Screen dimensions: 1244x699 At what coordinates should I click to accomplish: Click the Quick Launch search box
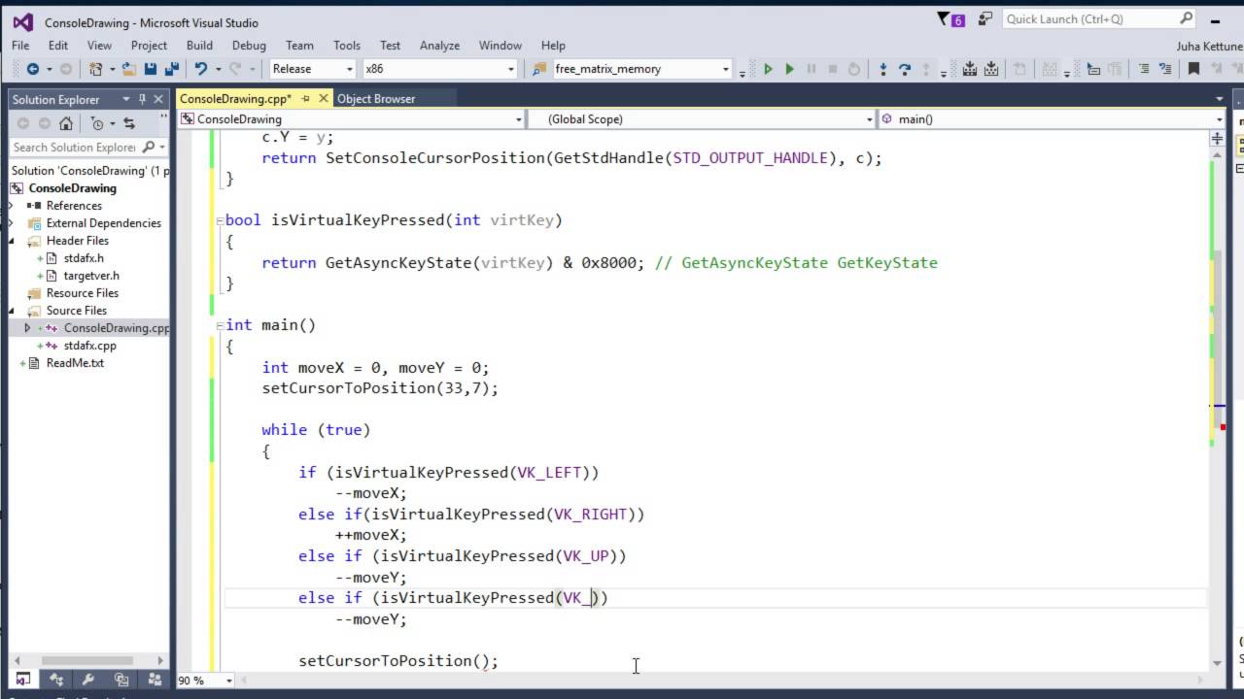pos(1088,19)
